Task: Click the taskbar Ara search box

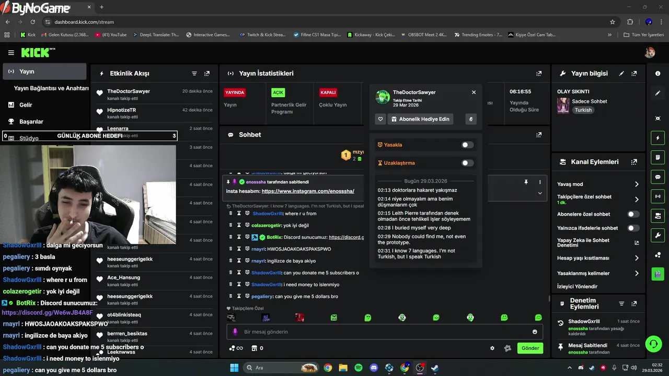Action: pos(282,368)
